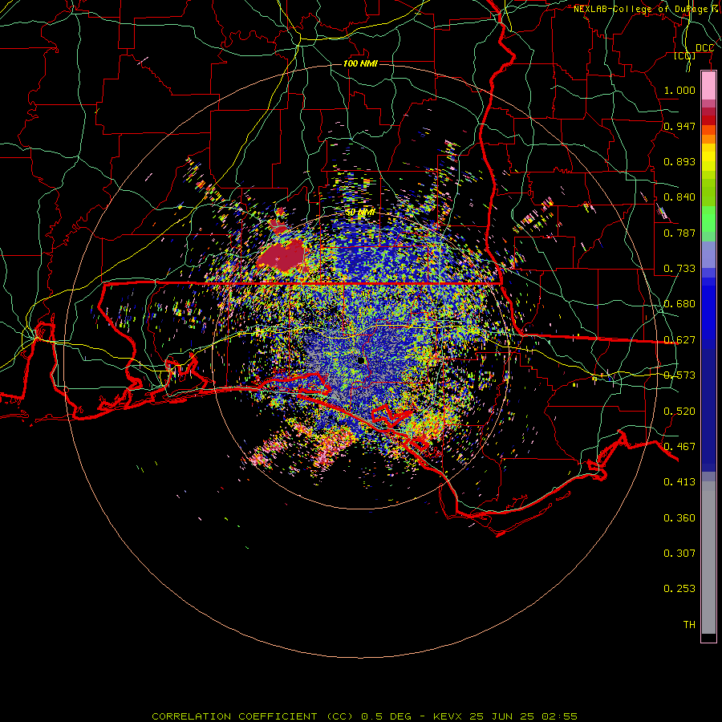Click the 0.573 legend value
This screenshot has width=722, height=722.
[679, 375]
